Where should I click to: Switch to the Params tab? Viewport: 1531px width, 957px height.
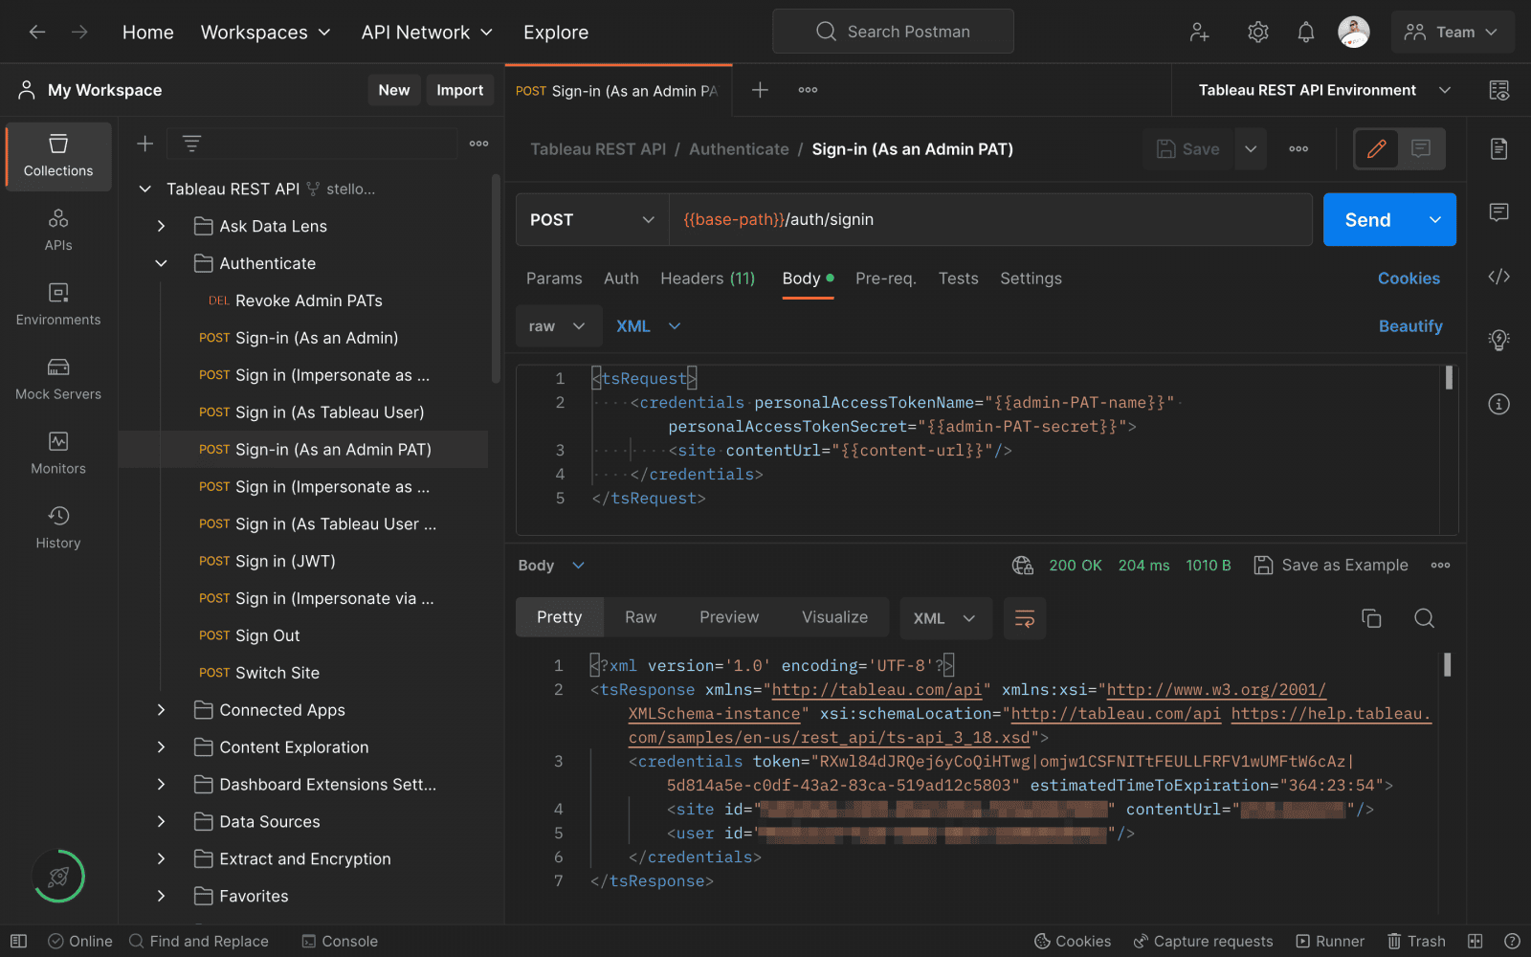point(554,278)
